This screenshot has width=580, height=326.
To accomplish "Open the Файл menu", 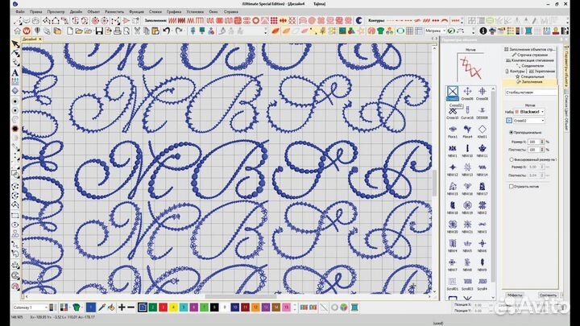I will tap(20, 12).
